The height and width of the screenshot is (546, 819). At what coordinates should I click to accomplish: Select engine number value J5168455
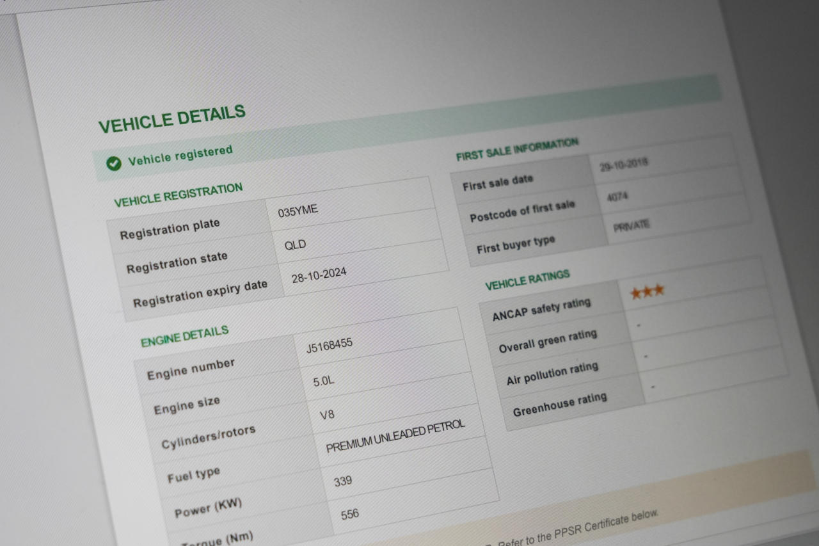click(329, 346)
